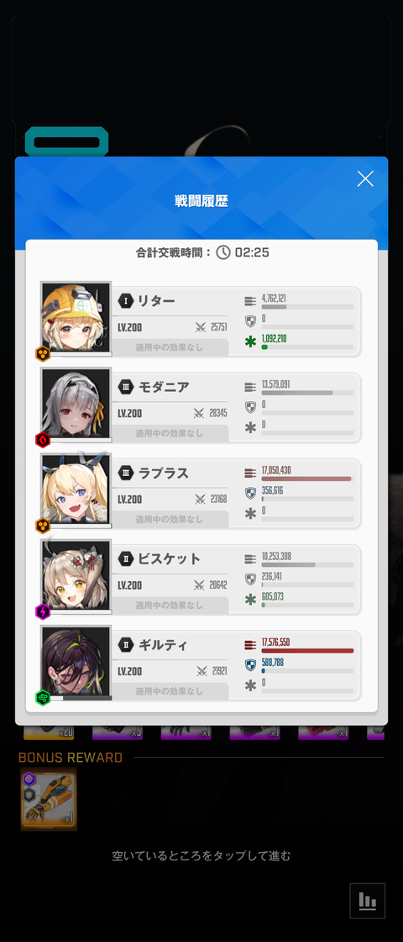Tap リター's helmet portrait thumbnail
Viewport: 403px width, 942px height.
[x=76, y=319]
